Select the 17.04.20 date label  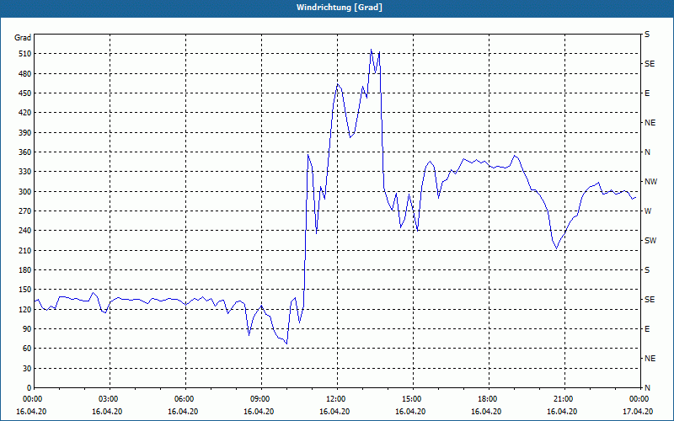tap(638, 412)
